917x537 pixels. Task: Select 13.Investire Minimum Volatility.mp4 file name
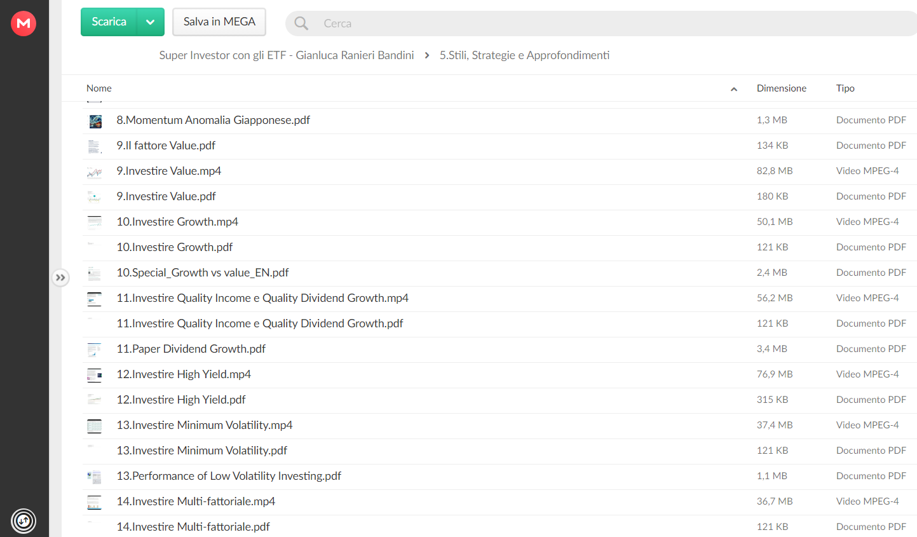[x=205, y=425]
